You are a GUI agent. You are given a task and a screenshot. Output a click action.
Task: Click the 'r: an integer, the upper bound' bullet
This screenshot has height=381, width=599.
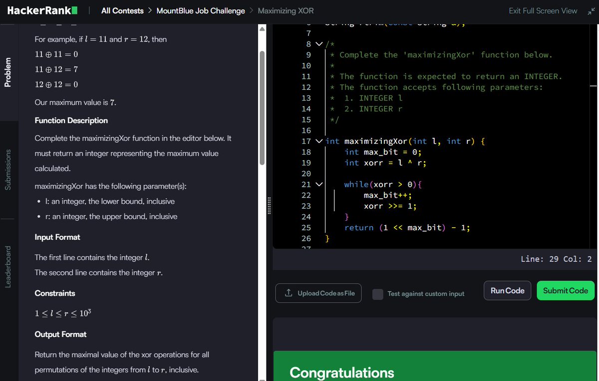[x=111, y=217]
